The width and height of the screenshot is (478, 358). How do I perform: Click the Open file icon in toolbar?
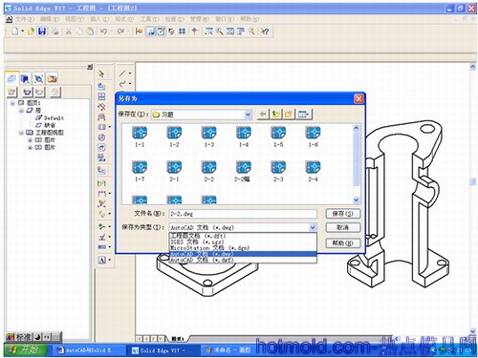(x=31, y=32)
